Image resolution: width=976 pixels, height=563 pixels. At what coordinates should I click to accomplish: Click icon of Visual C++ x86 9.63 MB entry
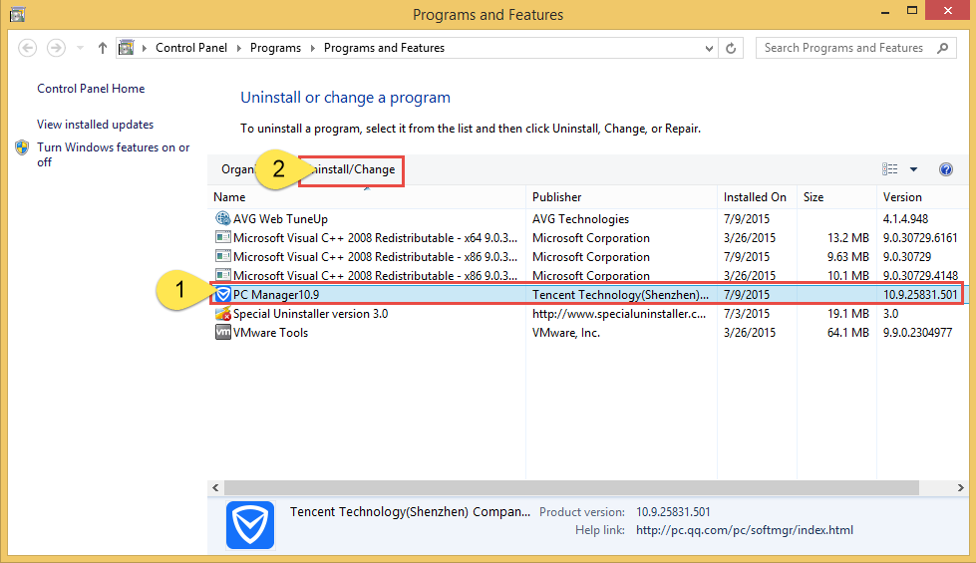[223, 256]
